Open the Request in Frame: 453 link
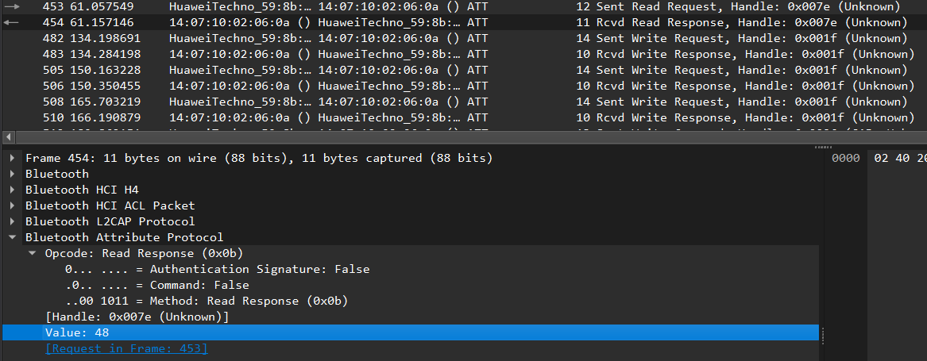Viewport: 927px width, 361px height. [x=126, y=348]
